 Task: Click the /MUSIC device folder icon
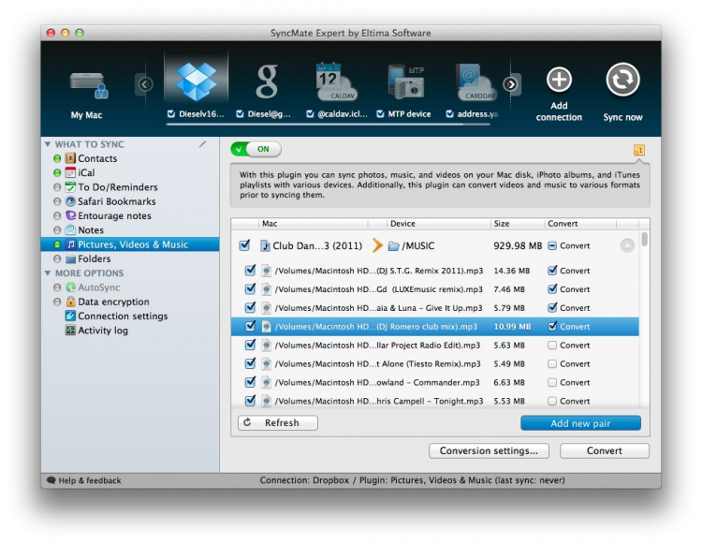(x=393, y=246)
